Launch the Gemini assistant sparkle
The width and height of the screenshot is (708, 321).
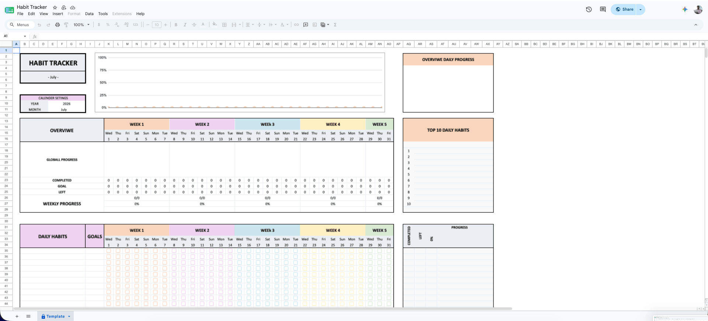(x=685, y=10)
